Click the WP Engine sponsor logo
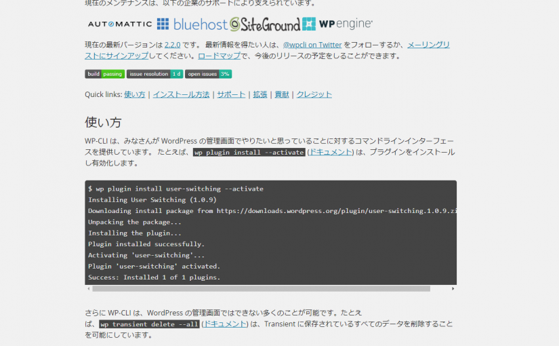Screen dimensions: 559x346 [337, 24]
